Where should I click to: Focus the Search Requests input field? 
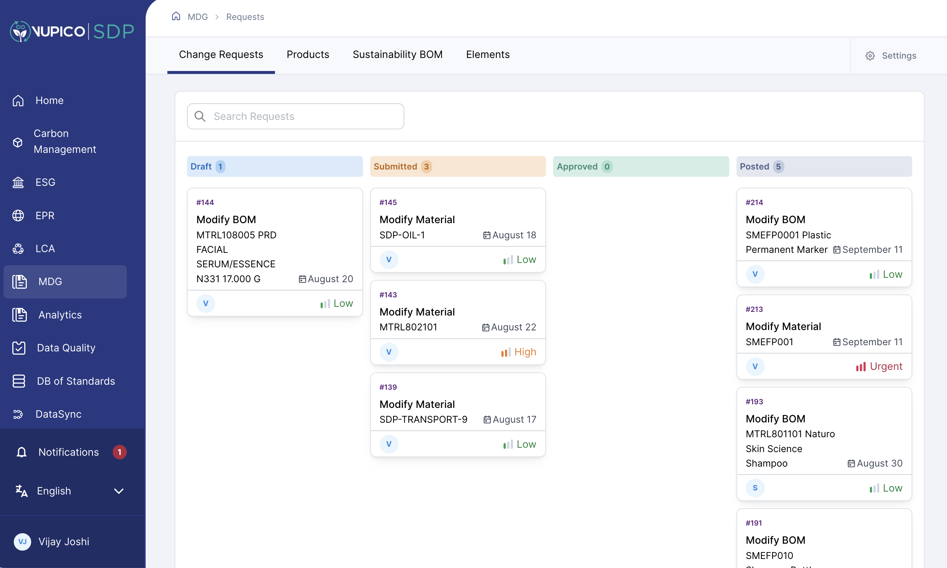(296, 116)
